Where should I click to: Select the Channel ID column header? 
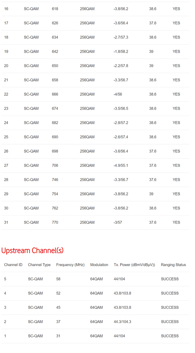(13, 265)
